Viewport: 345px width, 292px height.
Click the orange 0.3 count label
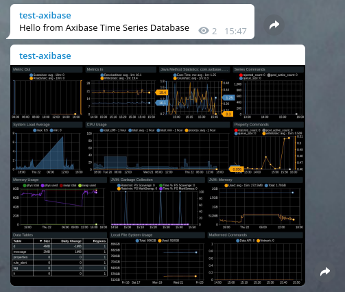(228, 114)
